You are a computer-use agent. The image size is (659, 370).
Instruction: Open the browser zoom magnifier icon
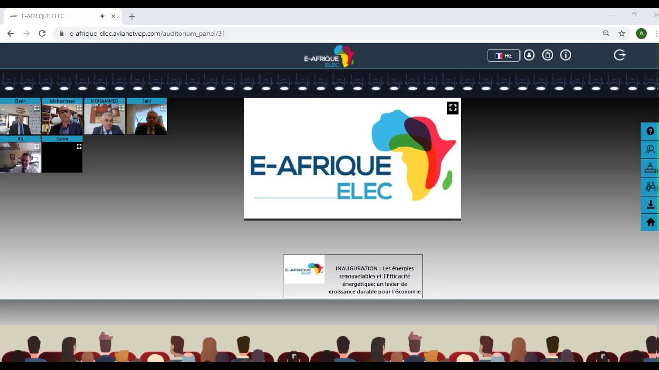point(606,33)
